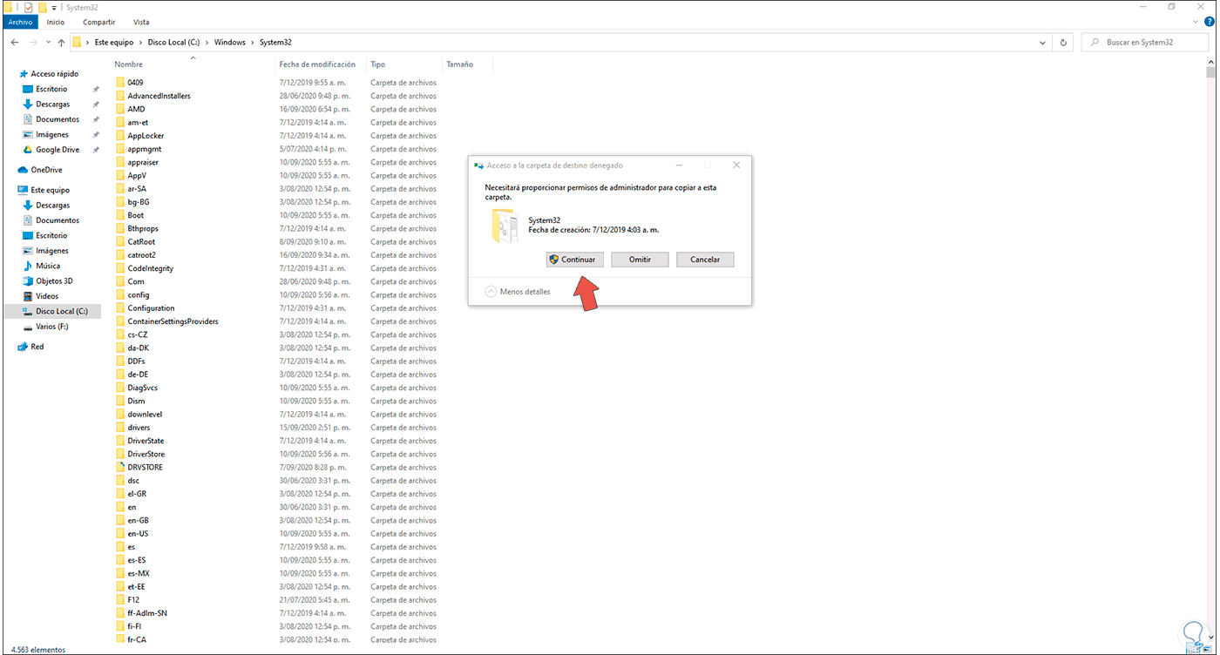Select the OneDrive cloud icon
The image size is (1220, 655).
pyautogui.click(x=23, y=170)
